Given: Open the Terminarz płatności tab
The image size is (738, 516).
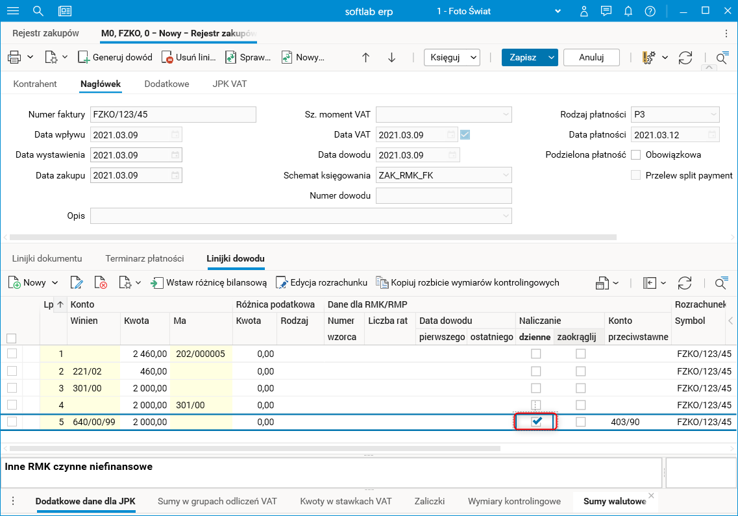Looking at the screenshot, I should click(x=145, y=258).
